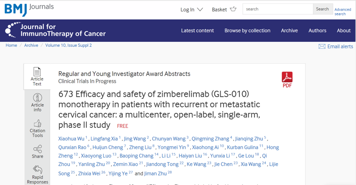Open the Archive navigation menu item
The width and height of the screenshot is (356, 185).
coord(289,30)
